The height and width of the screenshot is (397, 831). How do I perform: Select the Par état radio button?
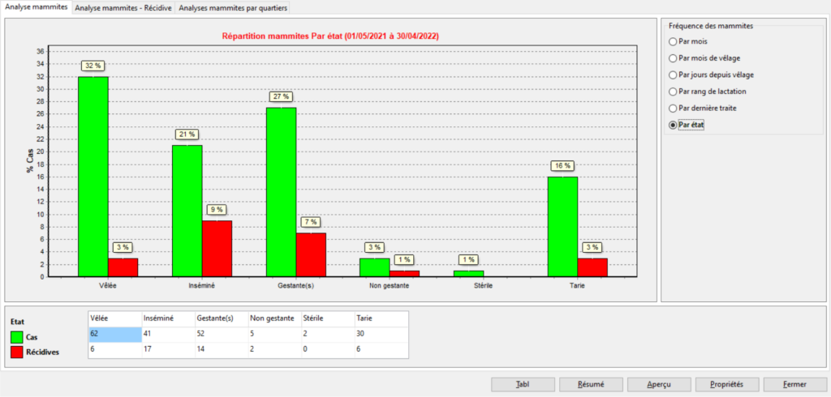pyautogui.click(x=672, y=125)
